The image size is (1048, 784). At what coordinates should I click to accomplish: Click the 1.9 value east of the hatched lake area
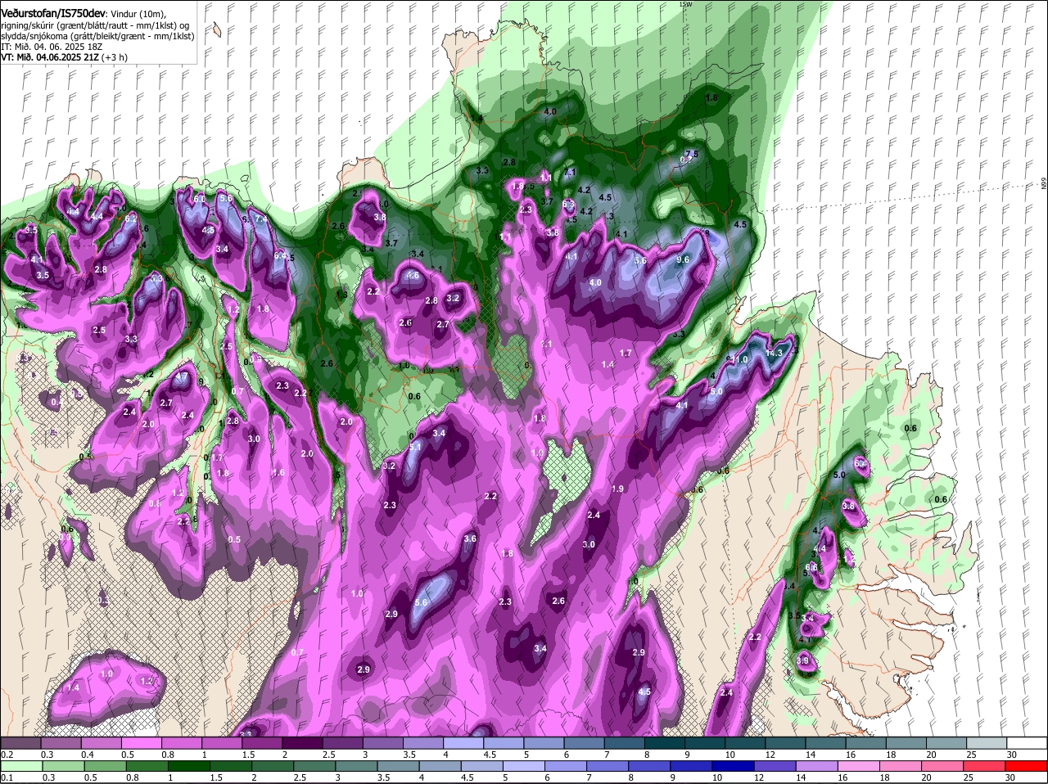tap(618, 489)
